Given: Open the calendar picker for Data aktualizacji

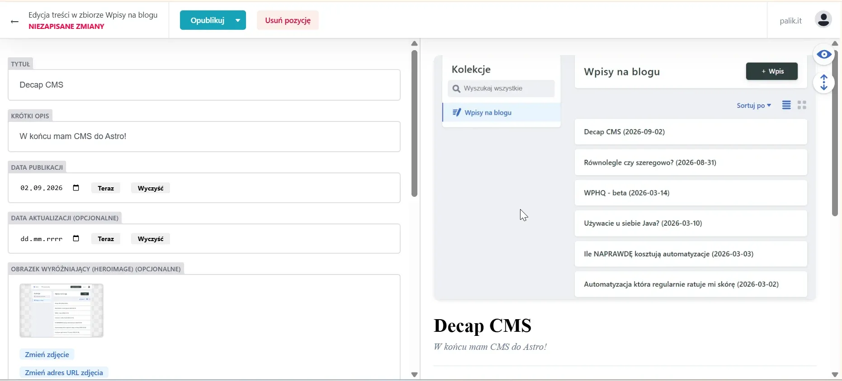Looking at the screenshot, I should click(76, 238).
